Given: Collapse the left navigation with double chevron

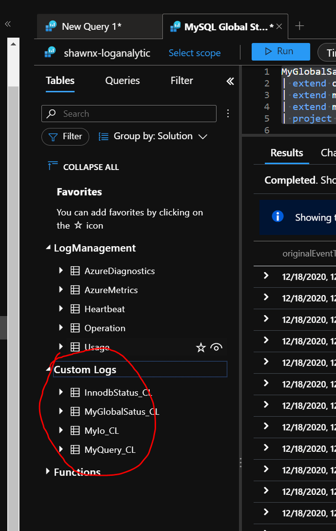Looking at the screenshot, I should click(8, 24).
